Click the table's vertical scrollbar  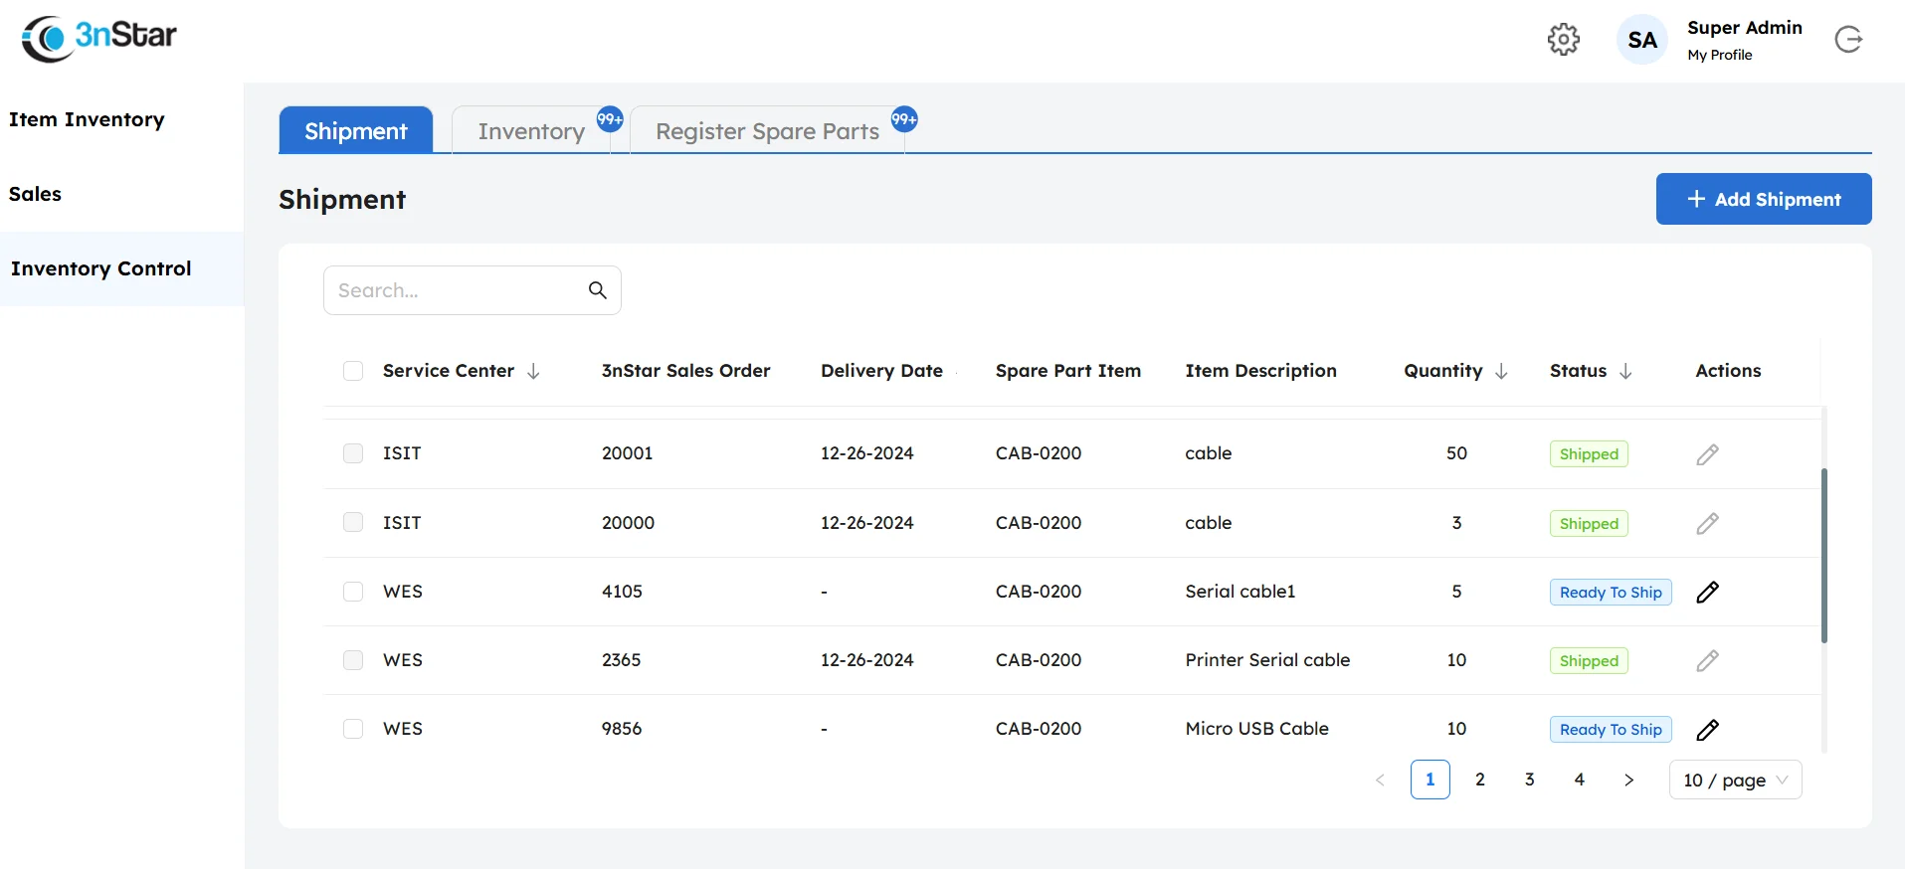[1823, 555]
